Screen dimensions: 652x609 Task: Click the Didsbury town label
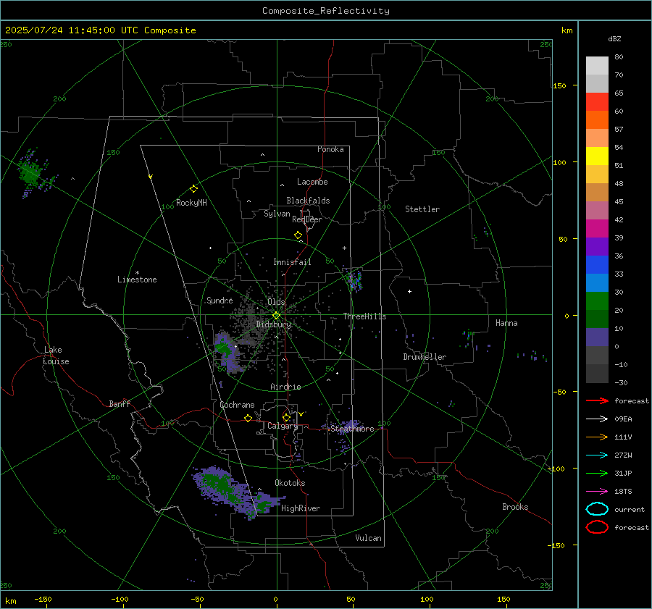(x=273, y=324)
